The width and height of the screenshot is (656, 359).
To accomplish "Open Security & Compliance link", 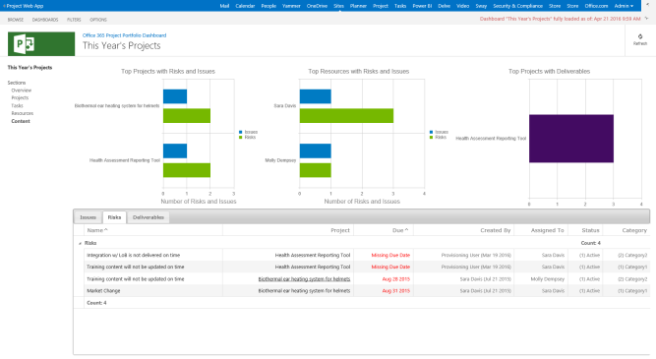I will (518, 6).
